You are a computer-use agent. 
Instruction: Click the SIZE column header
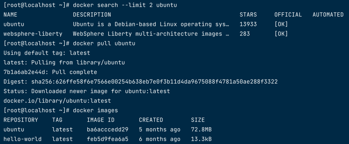click(x=198, y=120)
